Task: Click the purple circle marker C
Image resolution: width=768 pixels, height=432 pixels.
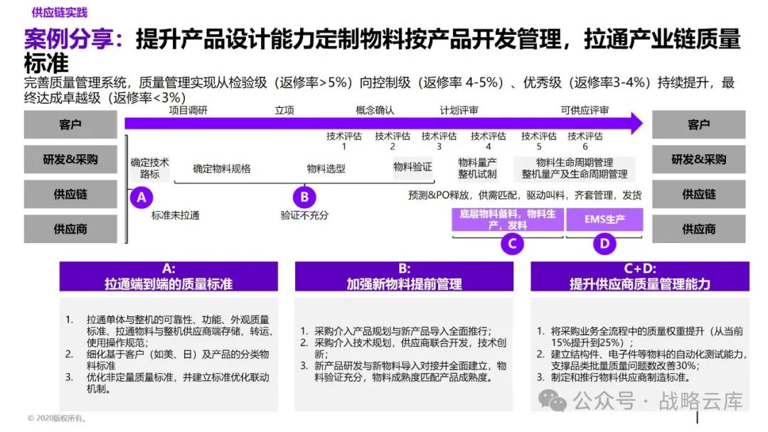Action: pos(512,244)
